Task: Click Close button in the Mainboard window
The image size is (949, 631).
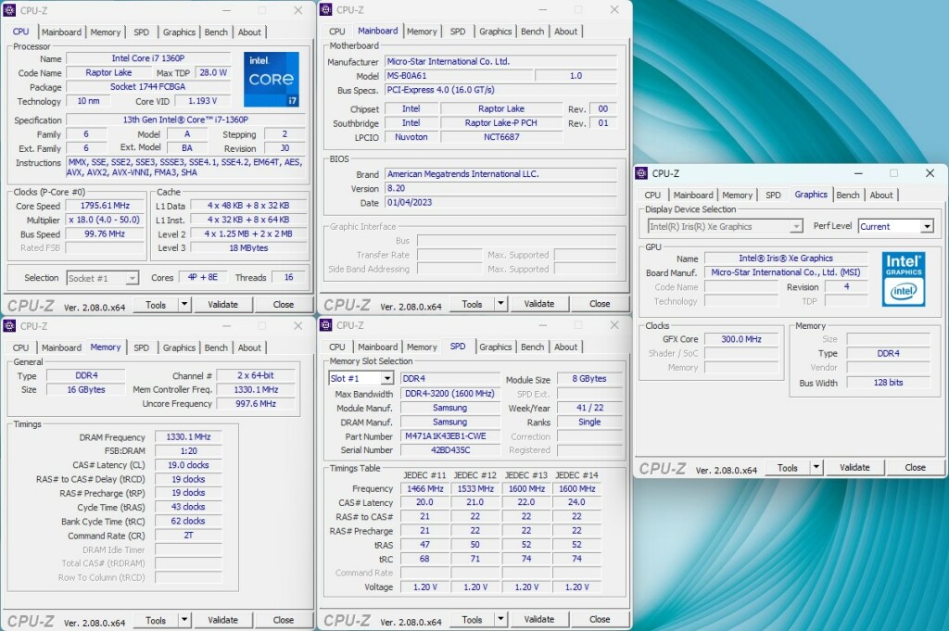Action: click(600, 304)
